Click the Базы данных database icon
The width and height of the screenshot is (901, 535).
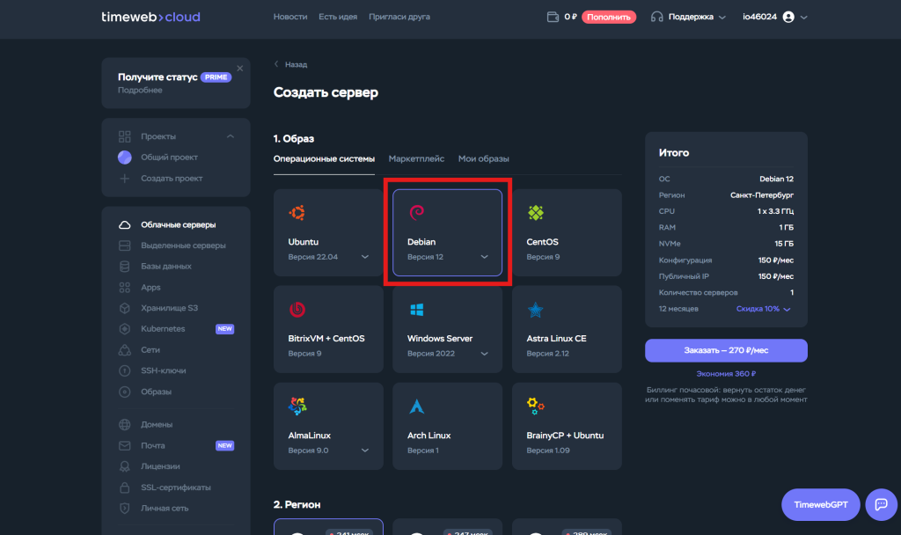125,266
